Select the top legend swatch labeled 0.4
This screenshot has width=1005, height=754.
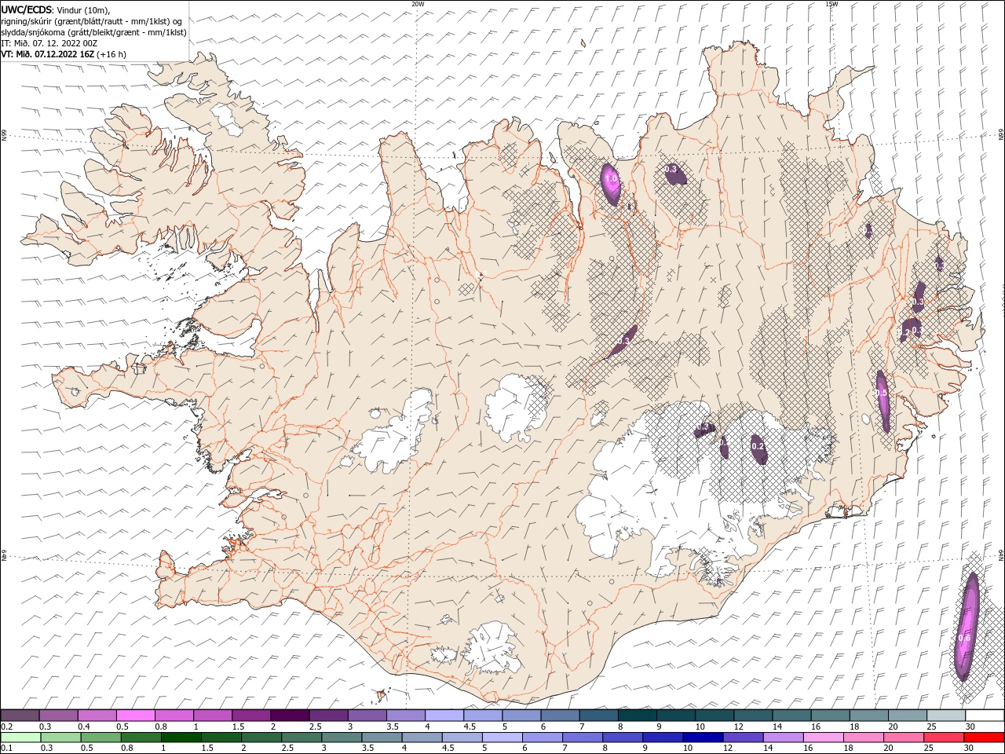coord(97,716)
